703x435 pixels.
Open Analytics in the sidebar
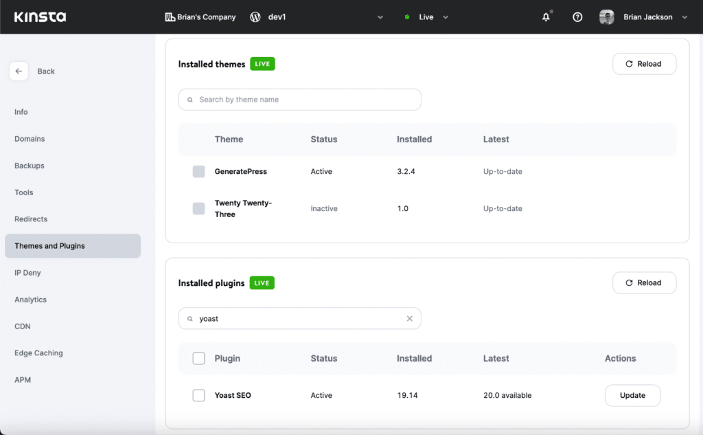[30, 300]
